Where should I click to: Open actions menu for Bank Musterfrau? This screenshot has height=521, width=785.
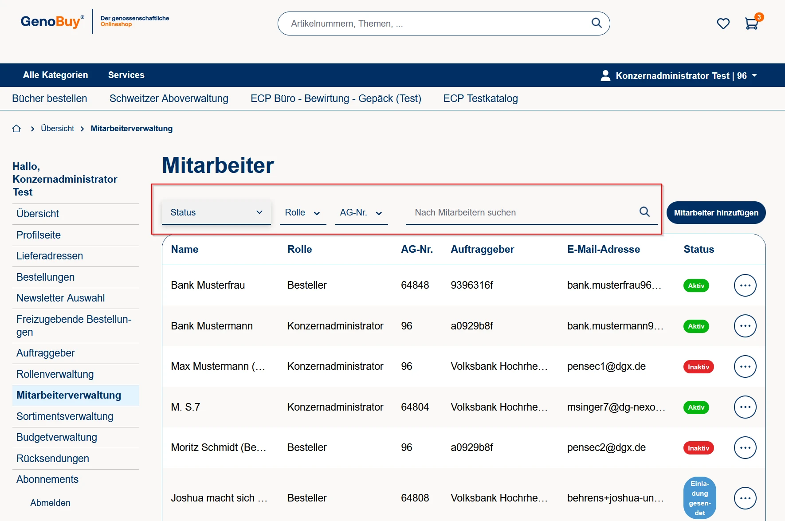[745, 286]
